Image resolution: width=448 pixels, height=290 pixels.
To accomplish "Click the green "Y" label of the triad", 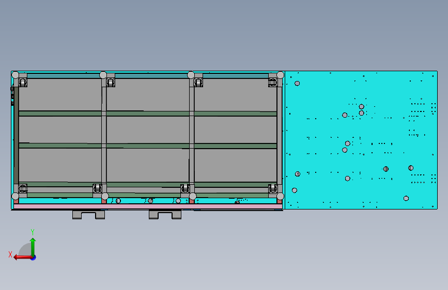I will 33,232.
